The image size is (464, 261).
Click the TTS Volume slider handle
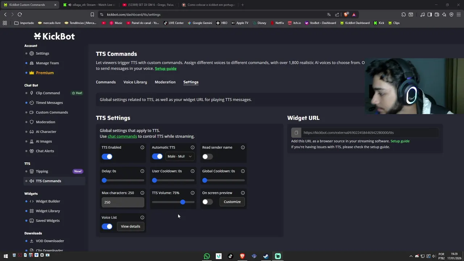183,202
